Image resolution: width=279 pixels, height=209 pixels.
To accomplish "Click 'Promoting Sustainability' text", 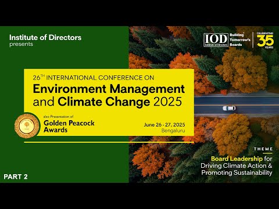I will pos(237,172).
